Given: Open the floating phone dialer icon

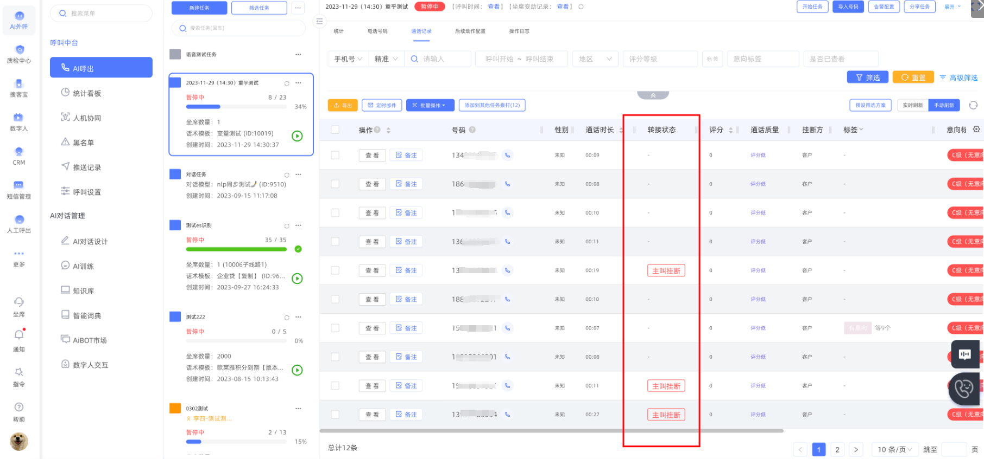Looking at the screenshot, I should [x=964, y=389].
